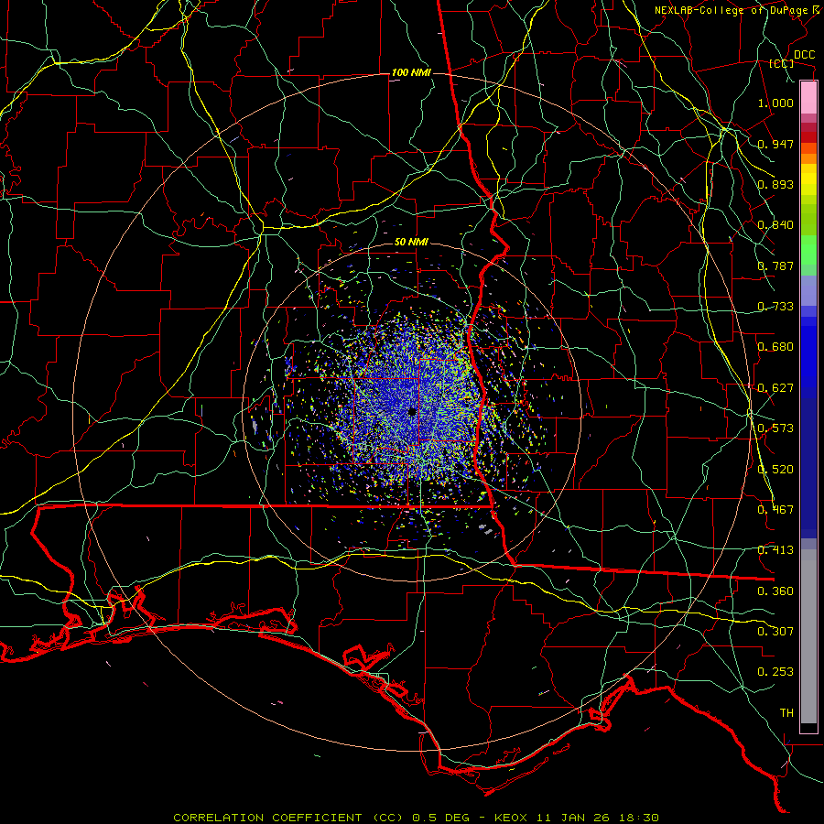Pick the lavender segment near 0.733

pyautogui.click(x=808, y=291)
